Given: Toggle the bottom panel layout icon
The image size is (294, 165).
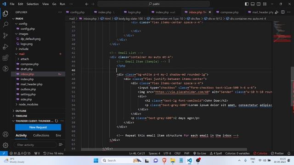Looking at the screenshot, I should tap(253, 4).
